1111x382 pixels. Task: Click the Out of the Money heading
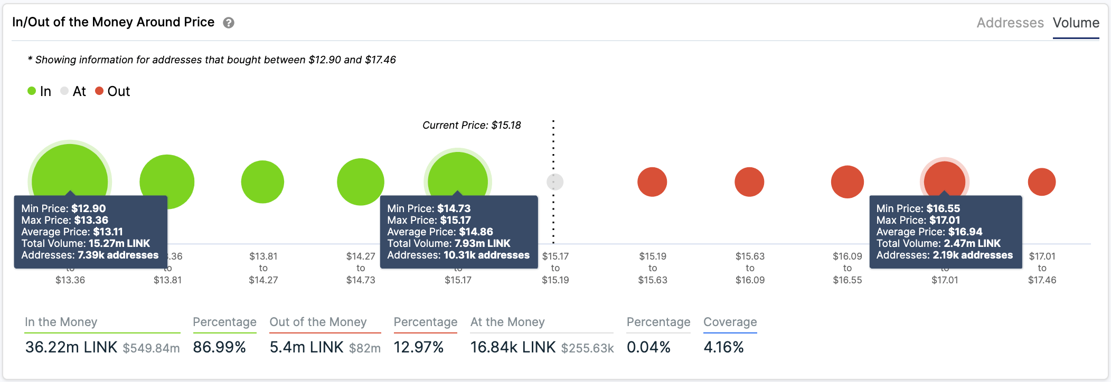click(x=318, y=322)
